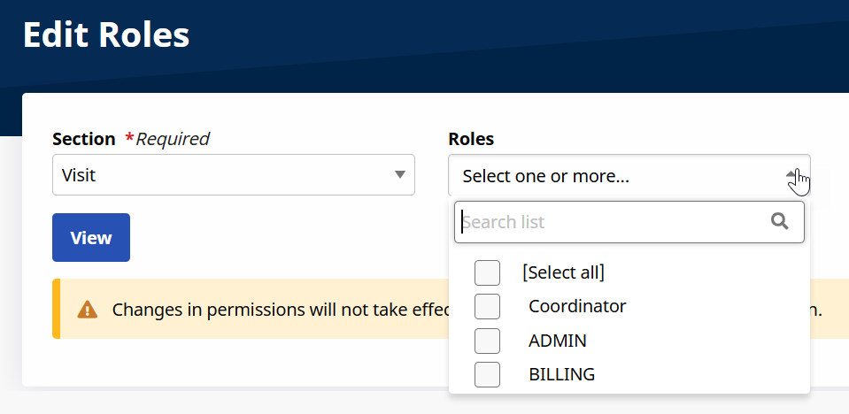Pick the BILLING option label
The image size is (849, 414).
tap(561, 374)
